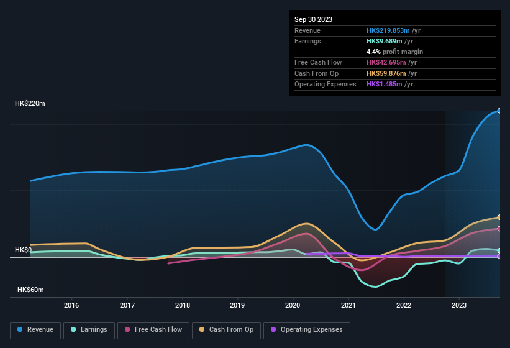Click the Operating Expenses endpoint marker
This screenshot has height=348, width=510.
click(499, 256)
